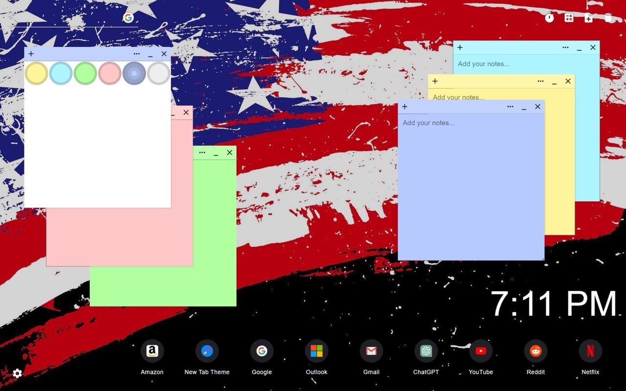Click the magnifier search icon

[x=13, y=18]
